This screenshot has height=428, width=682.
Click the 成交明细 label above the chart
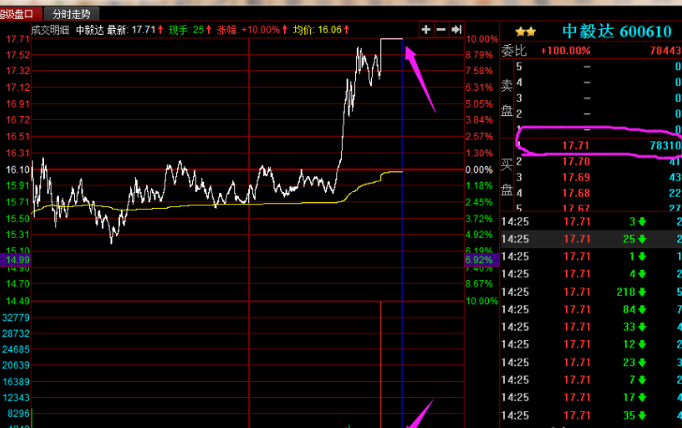[x=51, y=30]
